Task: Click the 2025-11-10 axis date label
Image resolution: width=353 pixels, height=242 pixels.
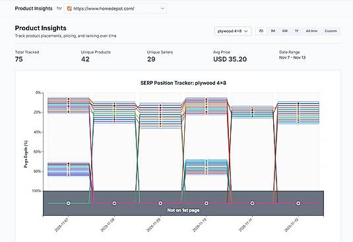Action: 199,225
